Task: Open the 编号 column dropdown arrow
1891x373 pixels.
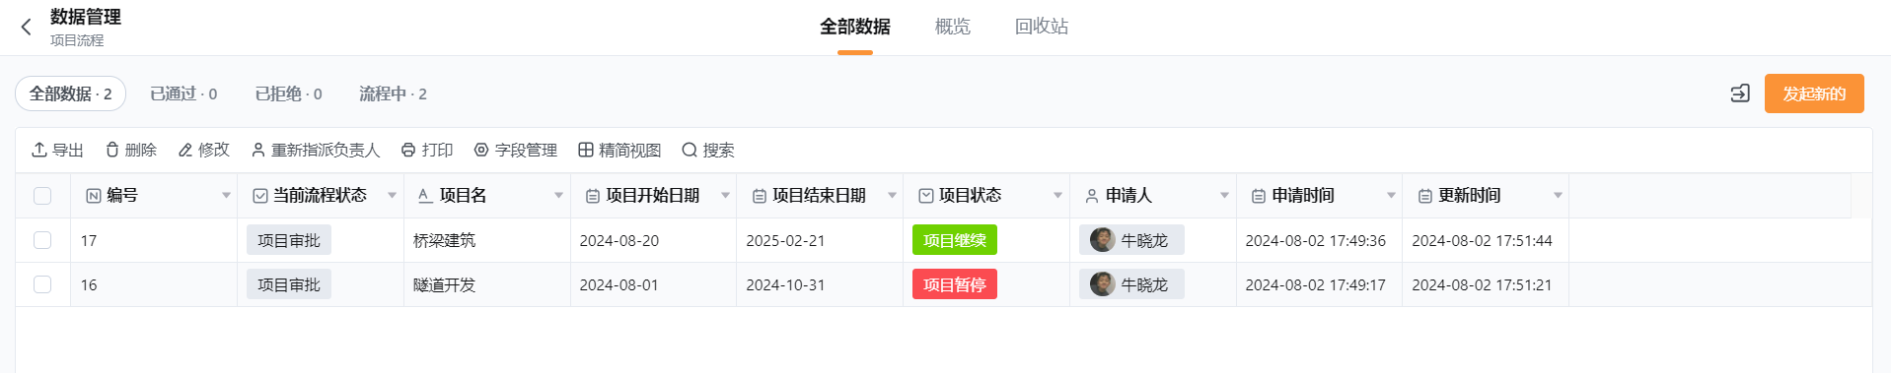Action: (x=226, y=196)
